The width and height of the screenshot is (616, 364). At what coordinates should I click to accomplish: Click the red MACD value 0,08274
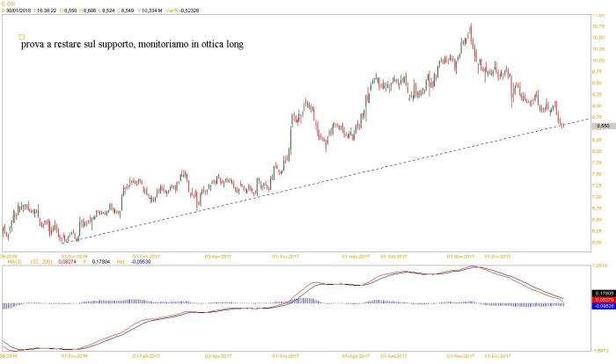[67, 261]
